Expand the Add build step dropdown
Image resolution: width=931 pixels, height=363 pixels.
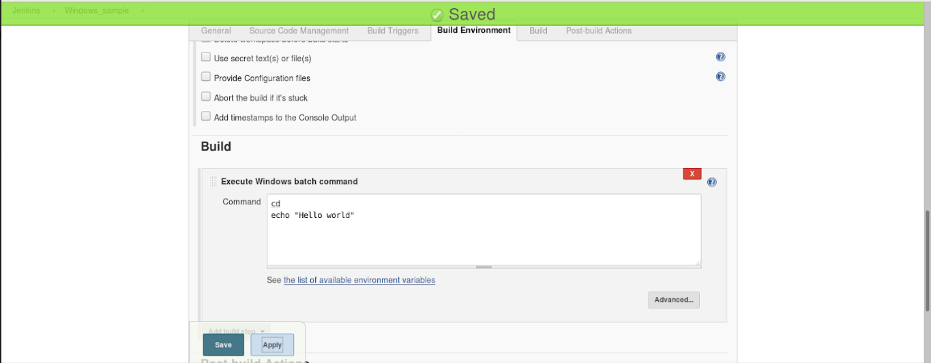237,331
